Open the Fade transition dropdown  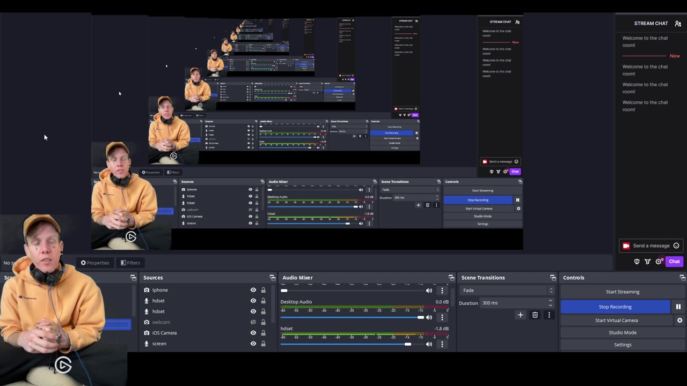(x=507, y=291)
